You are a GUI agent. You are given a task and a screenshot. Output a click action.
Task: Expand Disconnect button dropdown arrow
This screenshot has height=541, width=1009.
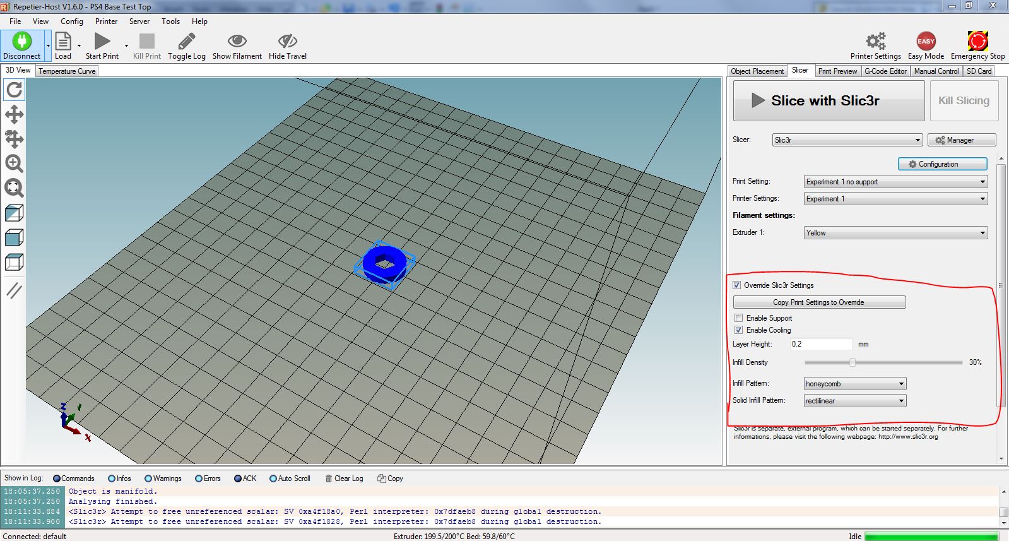click(48, 45)
